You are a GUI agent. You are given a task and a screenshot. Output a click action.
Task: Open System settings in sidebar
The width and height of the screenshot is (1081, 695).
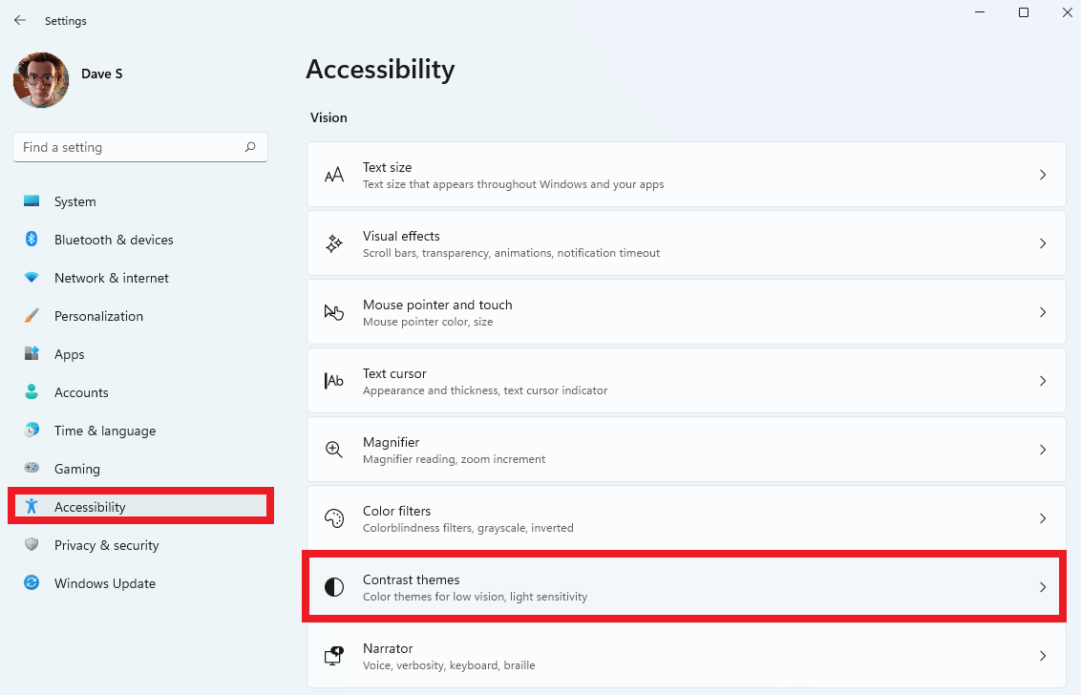[74, 201]
